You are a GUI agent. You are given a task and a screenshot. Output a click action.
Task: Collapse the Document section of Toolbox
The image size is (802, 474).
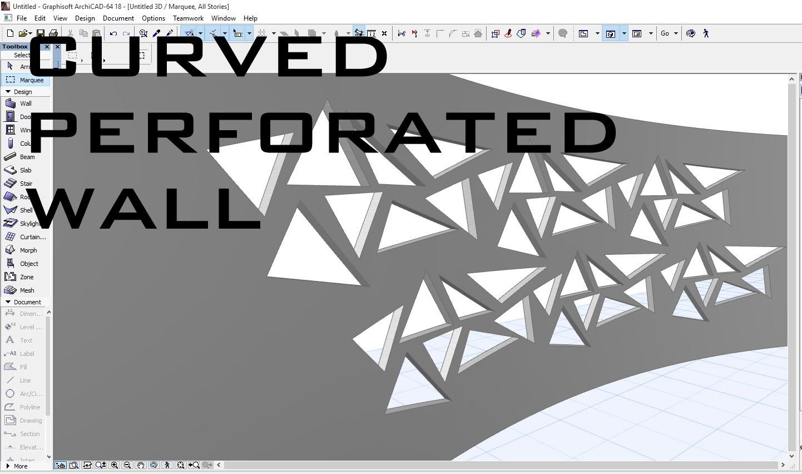8,302
